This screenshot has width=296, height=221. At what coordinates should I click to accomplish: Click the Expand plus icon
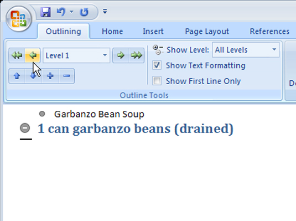pos(50,76)
